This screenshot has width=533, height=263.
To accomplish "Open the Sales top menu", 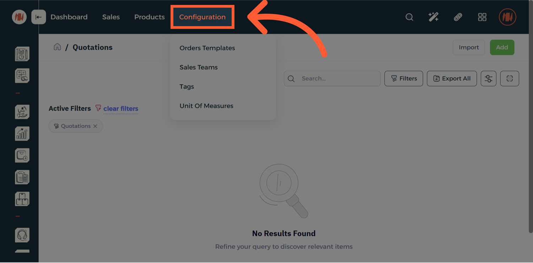I will pos(111,17).
